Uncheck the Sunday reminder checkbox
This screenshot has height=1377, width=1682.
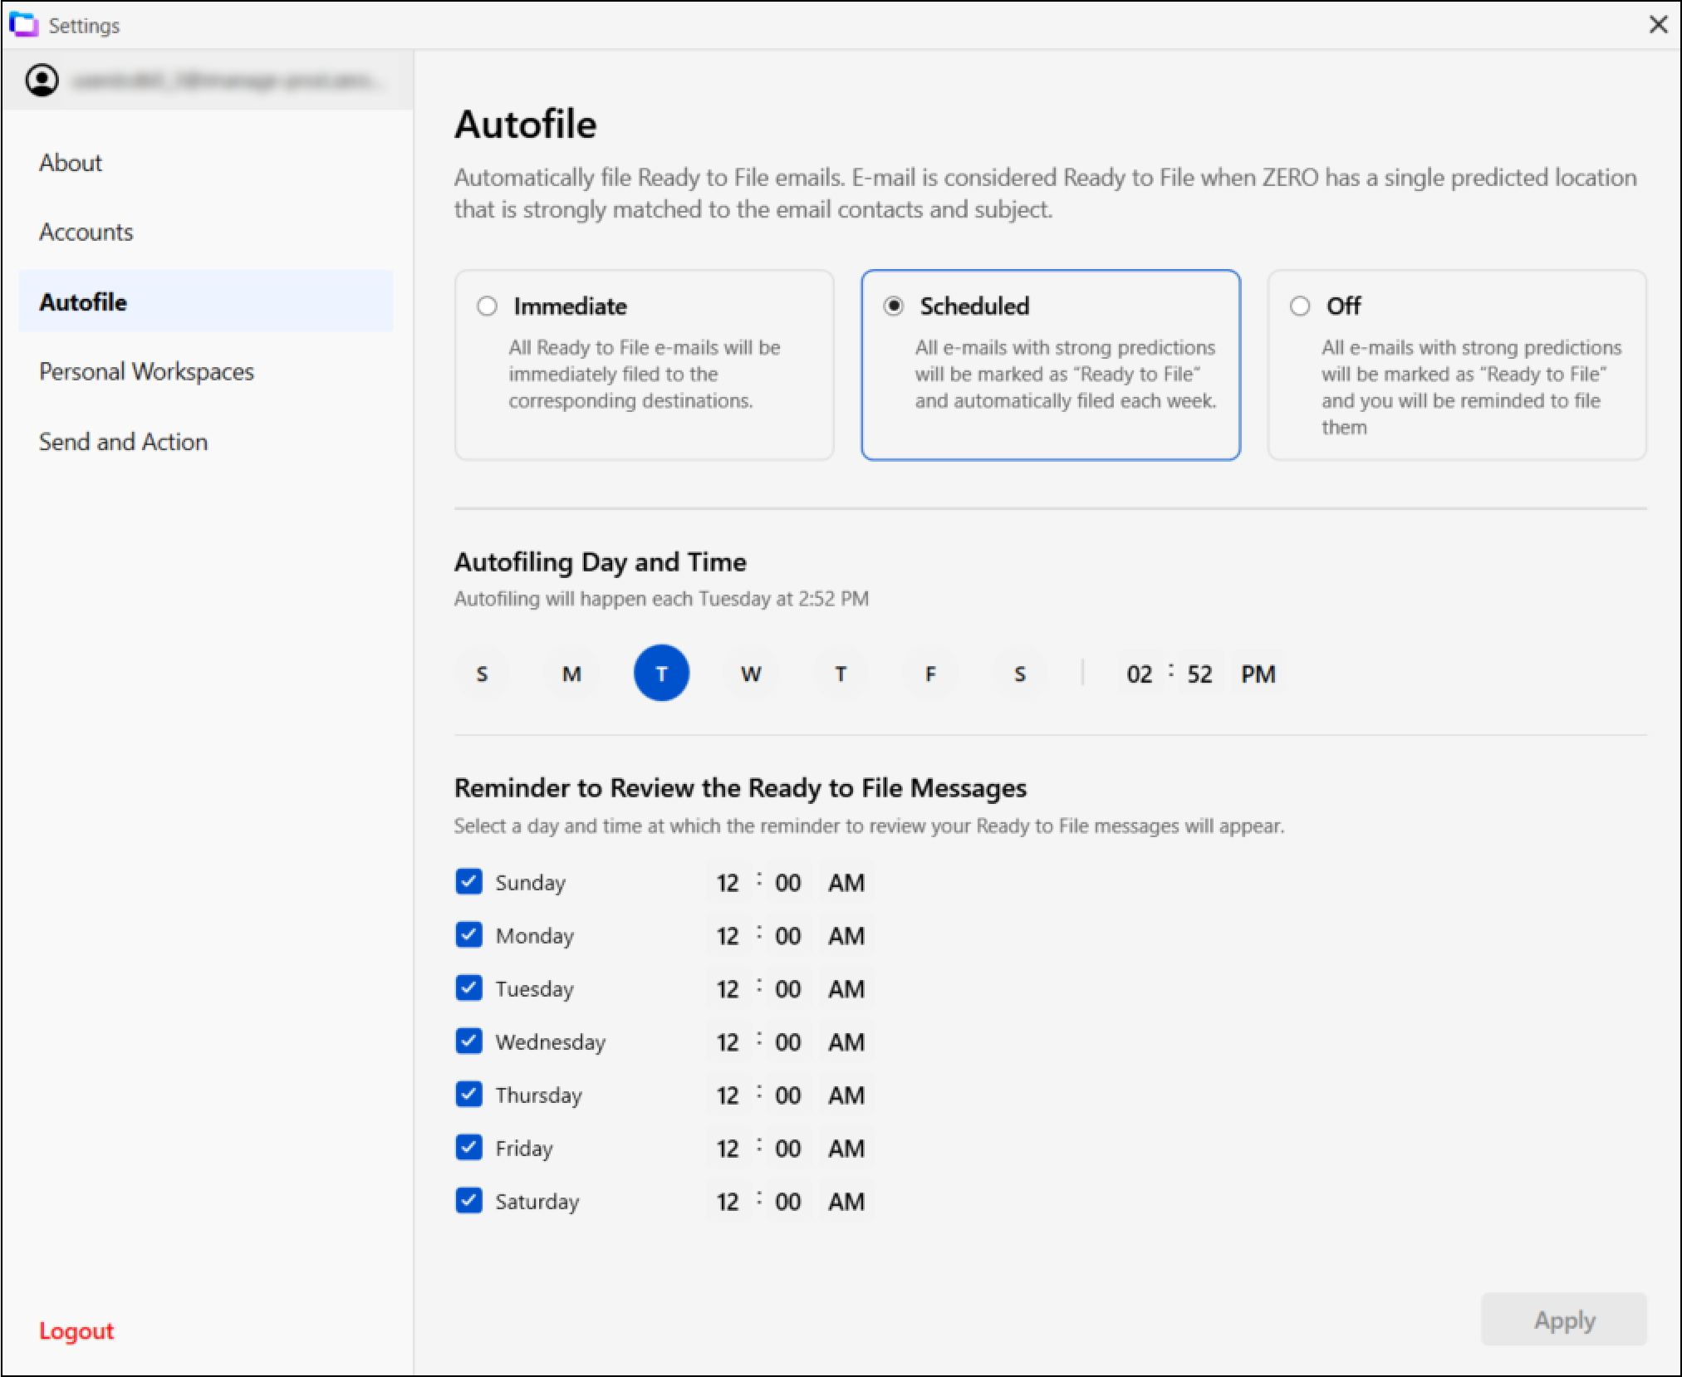tap(469, 881)
